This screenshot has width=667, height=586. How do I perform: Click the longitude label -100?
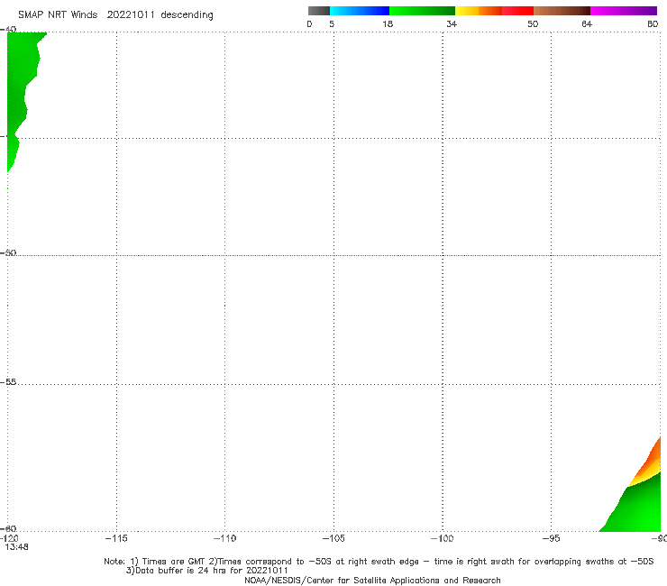442,538
